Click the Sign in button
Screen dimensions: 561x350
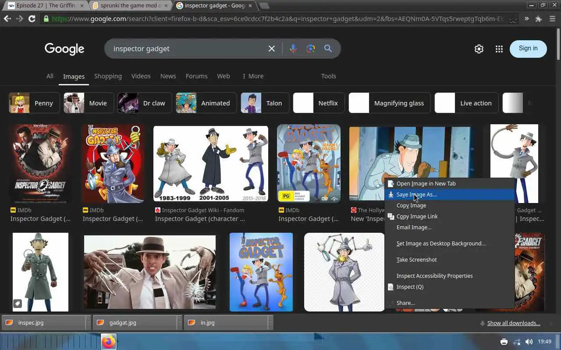pos(528,49)
